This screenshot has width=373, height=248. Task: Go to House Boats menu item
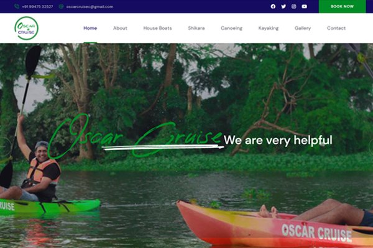(157, 28)
